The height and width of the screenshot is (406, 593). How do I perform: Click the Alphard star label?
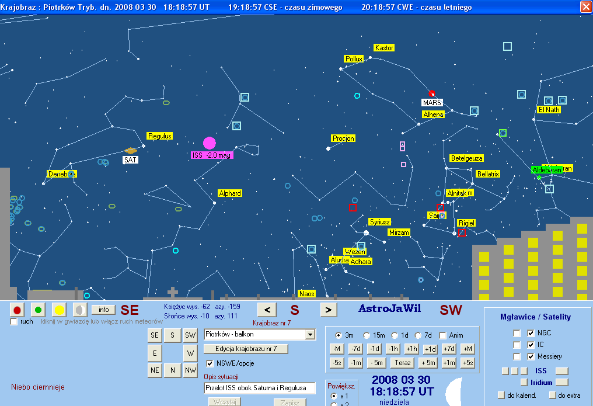(230, 193)
